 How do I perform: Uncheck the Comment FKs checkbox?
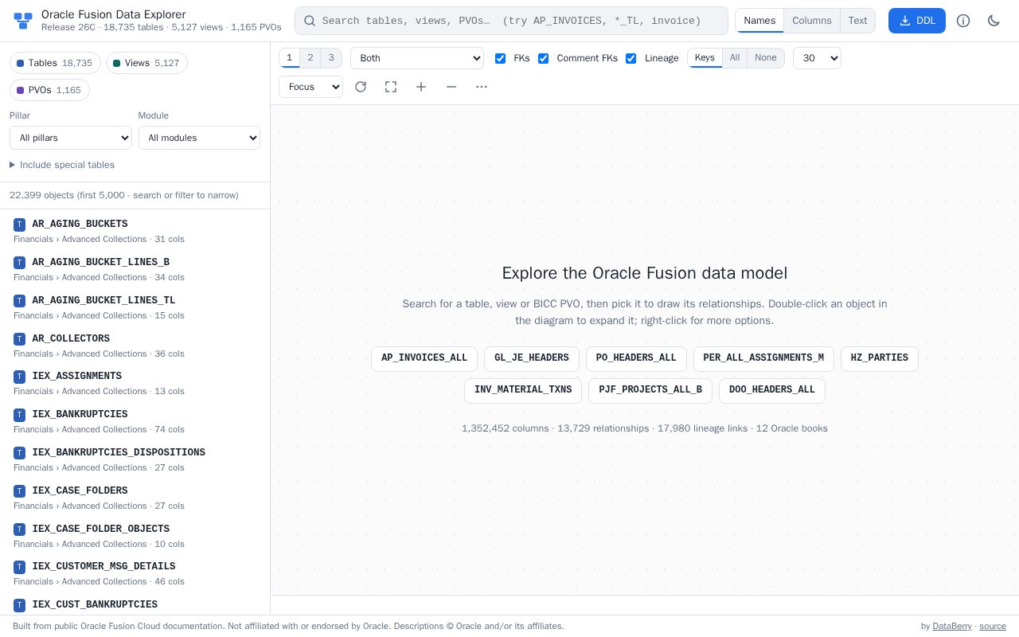click(x=543, y=58)
